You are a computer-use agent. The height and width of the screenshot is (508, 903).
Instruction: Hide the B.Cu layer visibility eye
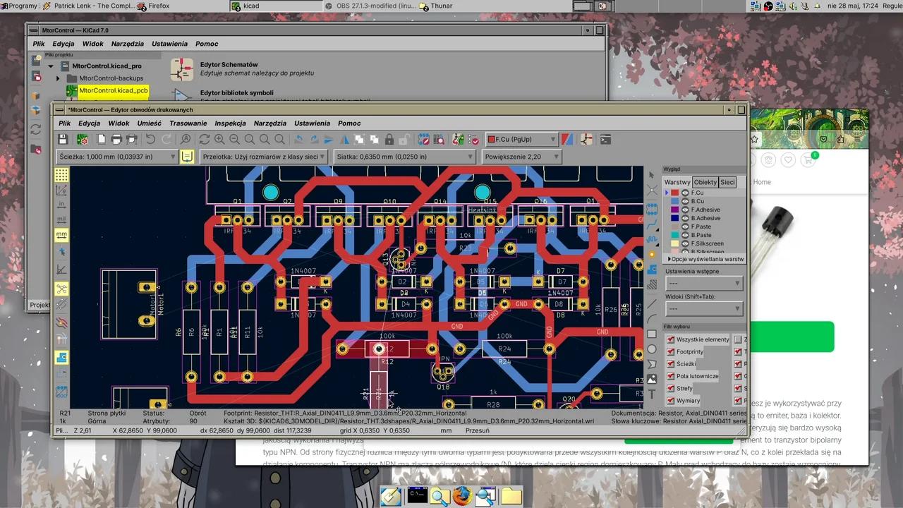tap(685, 201)
